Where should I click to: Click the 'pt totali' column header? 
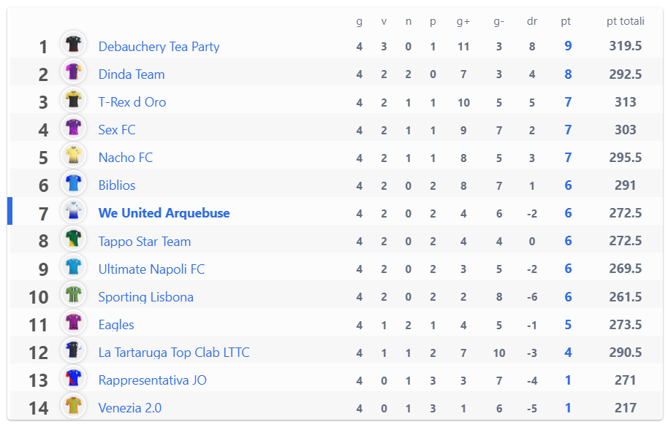(626, 21)
